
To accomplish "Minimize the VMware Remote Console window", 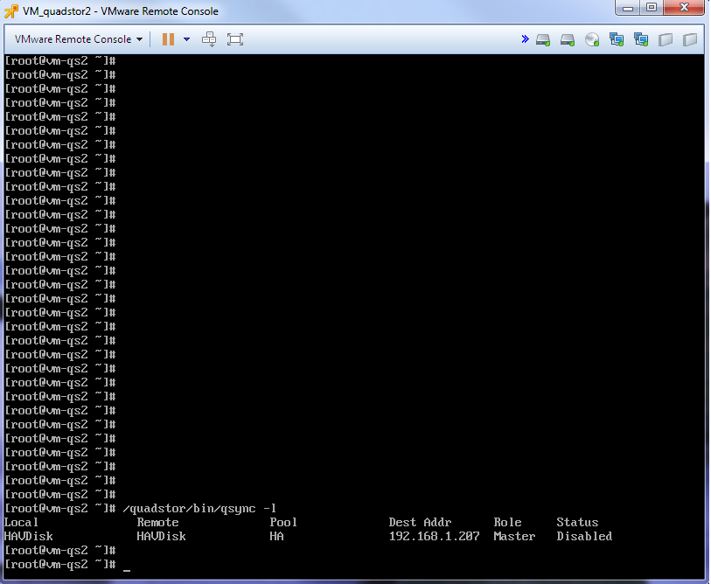I will [628, 8].
